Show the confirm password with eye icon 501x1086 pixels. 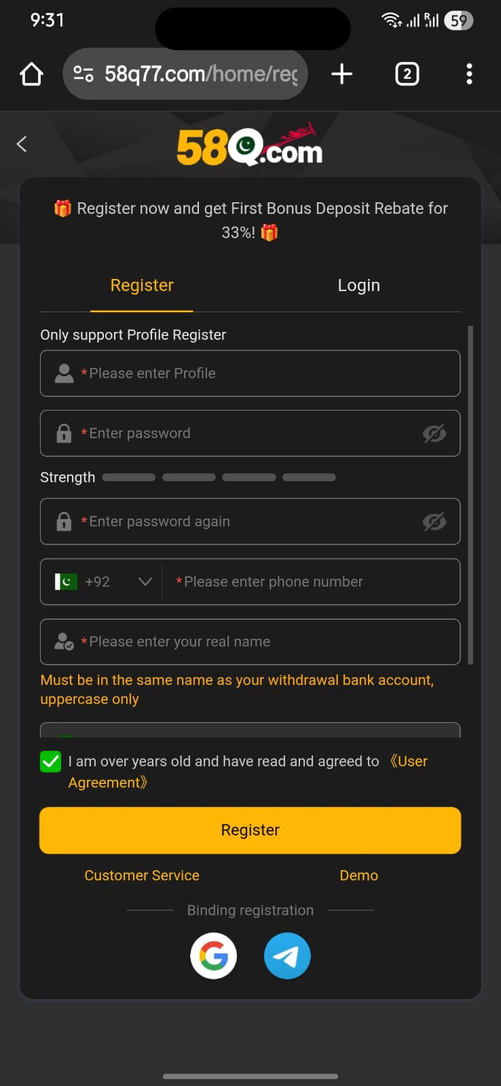pos(434,521)
